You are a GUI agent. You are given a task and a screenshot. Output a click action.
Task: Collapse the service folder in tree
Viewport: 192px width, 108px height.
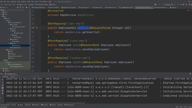[9, 43]
